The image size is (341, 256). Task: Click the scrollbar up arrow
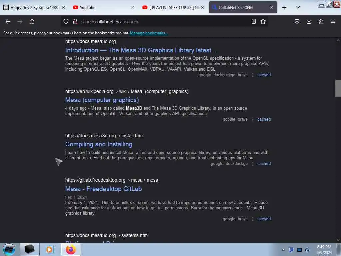(x=338, y=40)
